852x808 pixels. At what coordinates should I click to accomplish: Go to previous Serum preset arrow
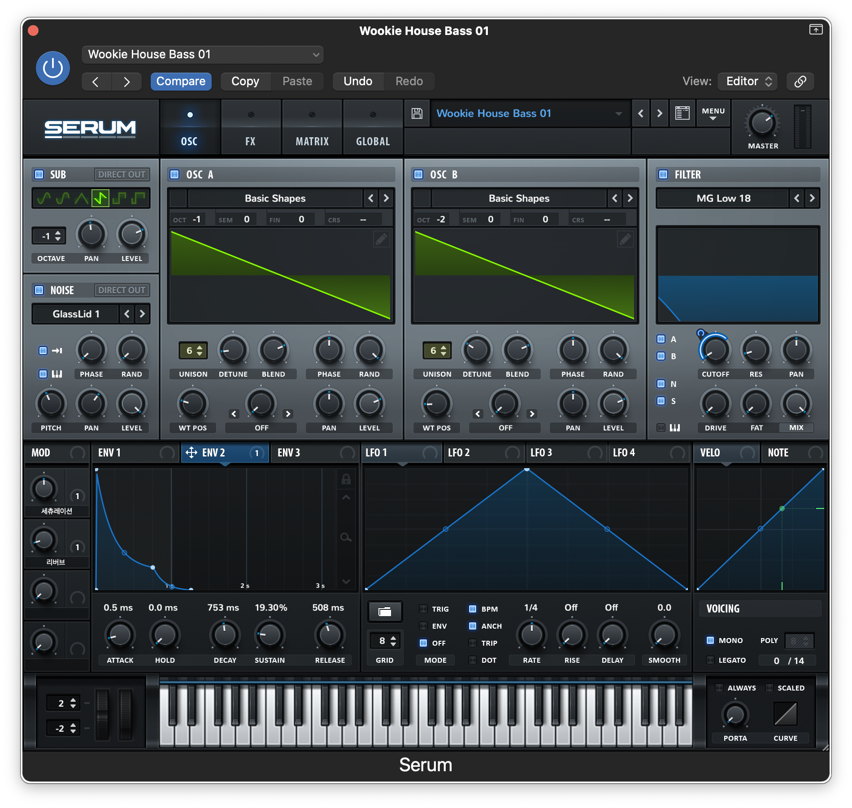point(640,113)
